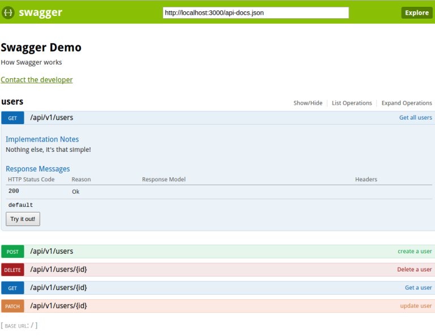Select List Operations for users

click(x=352, y=103)
